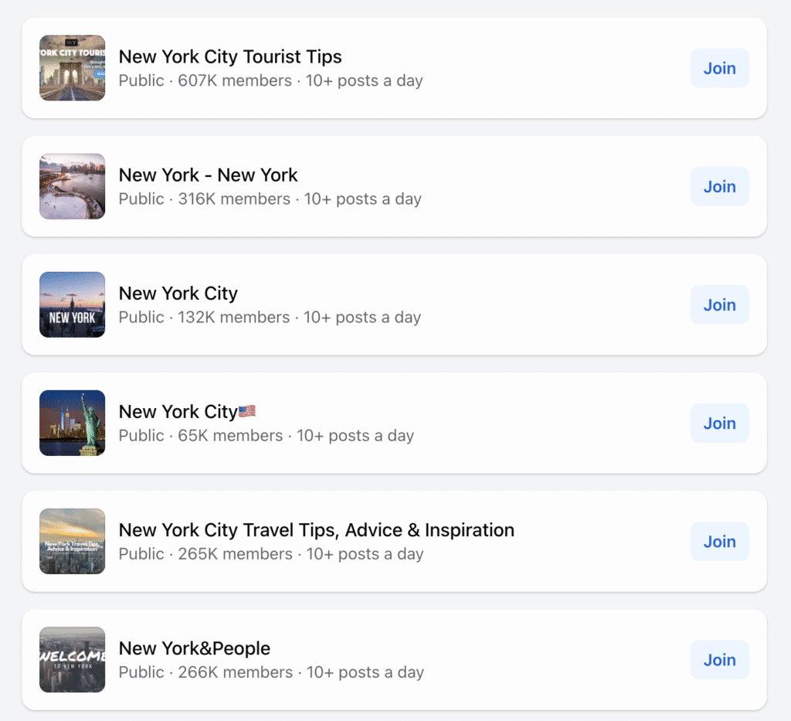The height and width of the screenshot is (721, 791).
Task: Open the aerial harbor thumbnail of New York - New York
Action: click(72, 187)
